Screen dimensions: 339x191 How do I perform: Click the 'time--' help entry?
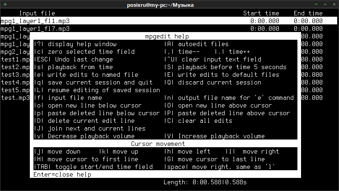[182, 51]
